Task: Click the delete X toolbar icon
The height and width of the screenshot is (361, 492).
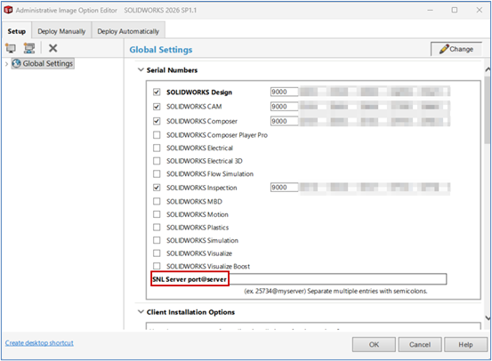Action: pos(52,48)
